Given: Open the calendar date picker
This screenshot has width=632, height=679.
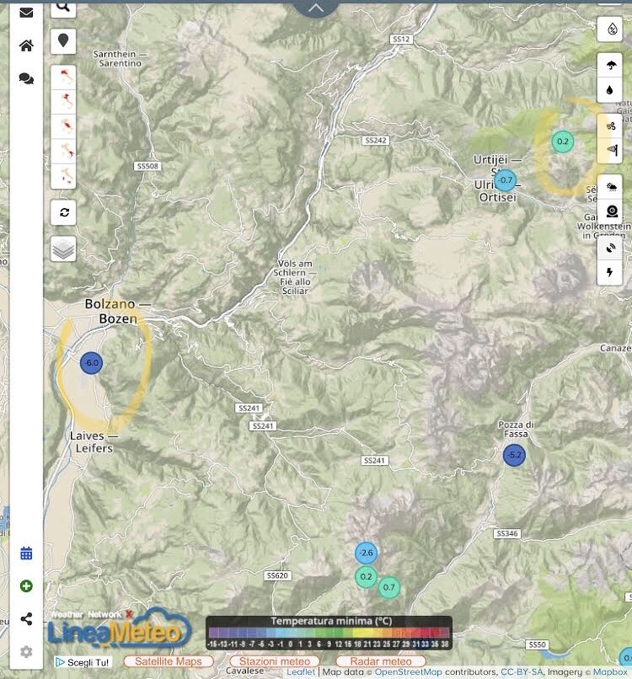Looking at the screenshot, I should point(26,553).
